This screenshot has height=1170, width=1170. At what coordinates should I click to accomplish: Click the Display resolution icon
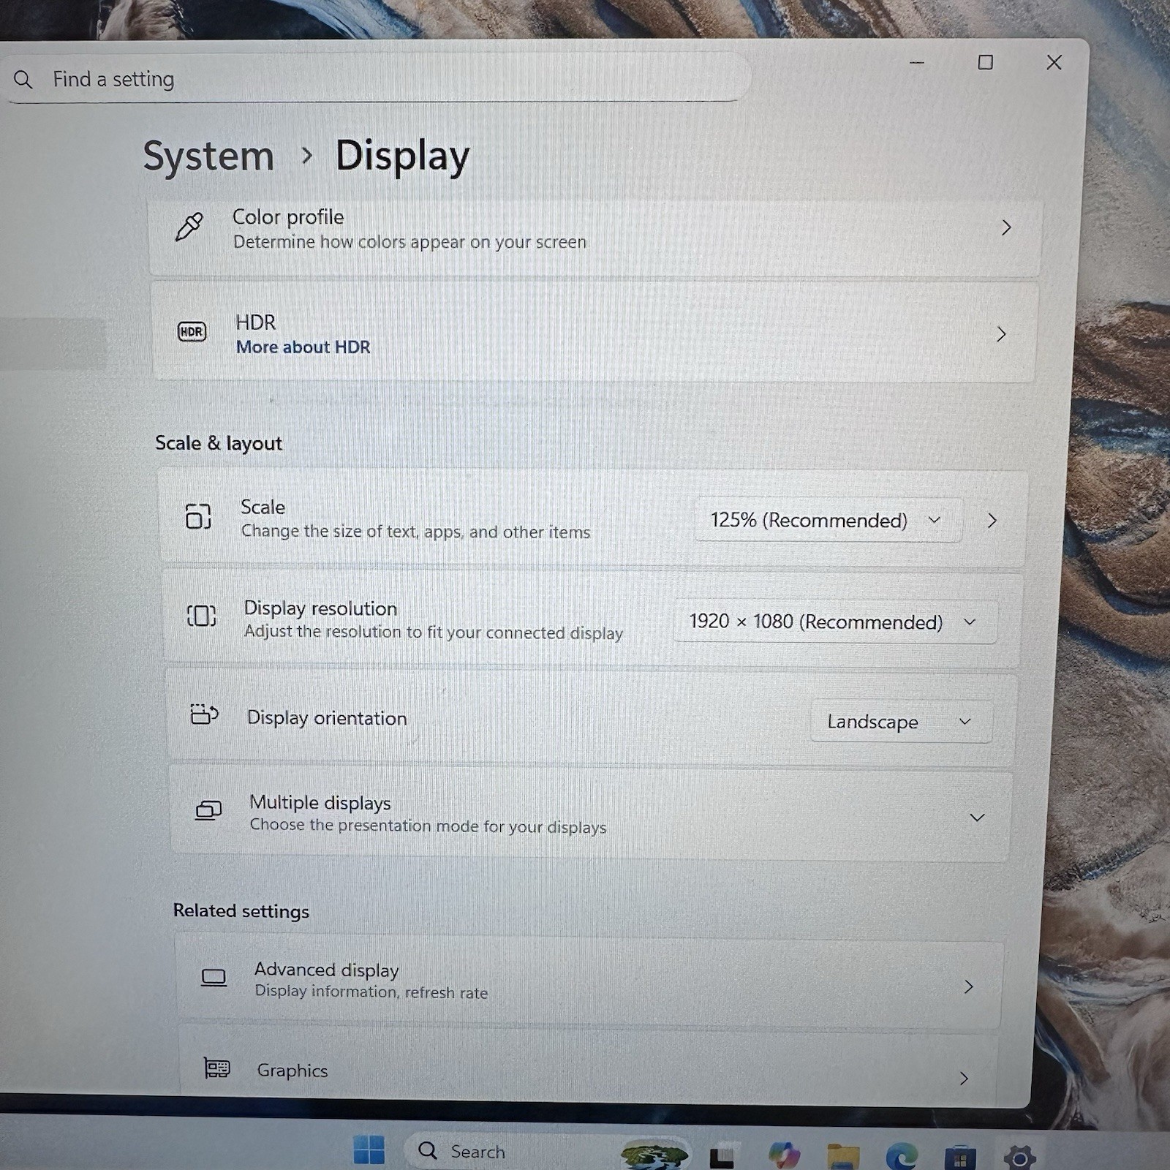[x=201, y=616]
